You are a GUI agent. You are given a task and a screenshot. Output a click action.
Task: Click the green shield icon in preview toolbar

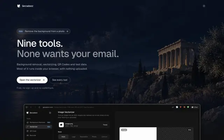[x=188, y=107]
